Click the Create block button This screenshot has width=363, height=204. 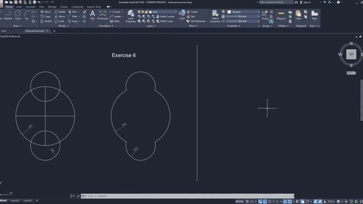(192, 12)
